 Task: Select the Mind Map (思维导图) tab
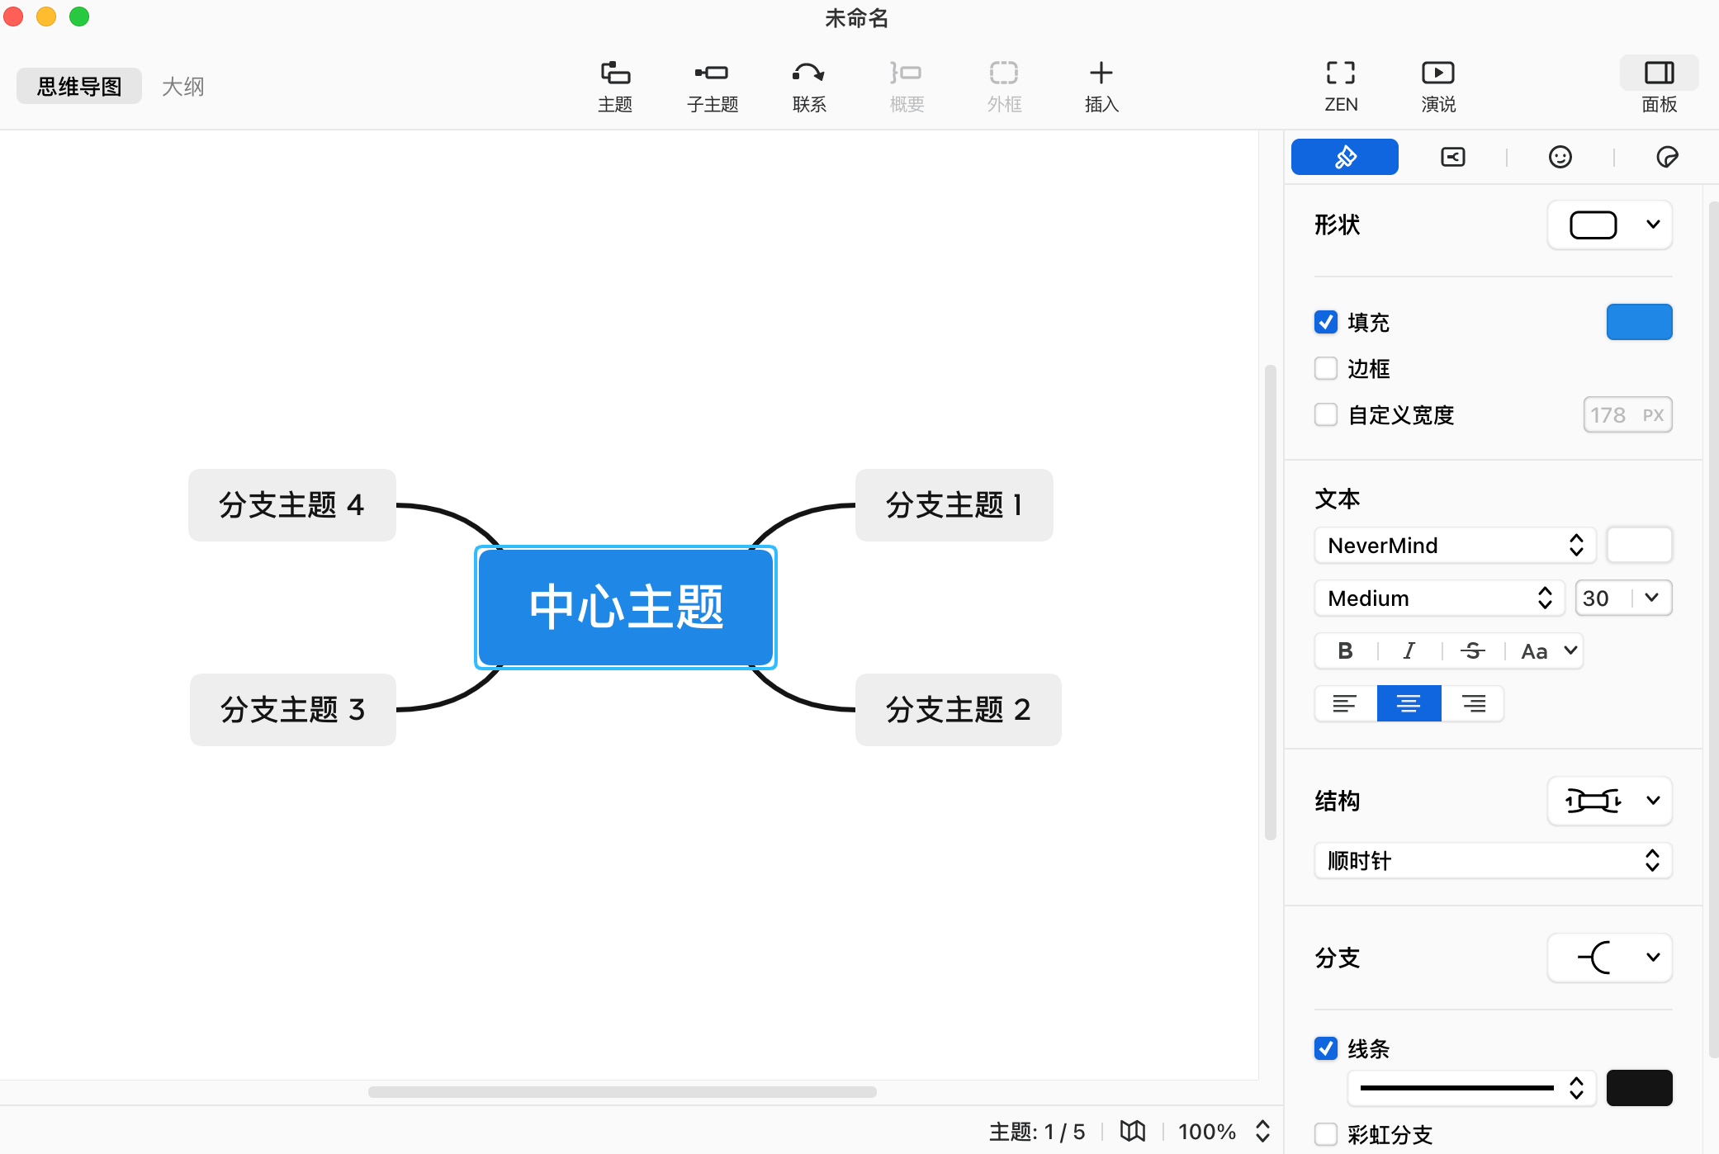pos(79,87)
